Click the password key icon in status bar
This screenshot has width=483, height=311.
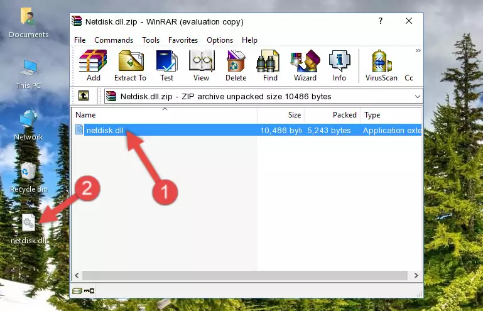pyautogui.click(x=89, y=291)
